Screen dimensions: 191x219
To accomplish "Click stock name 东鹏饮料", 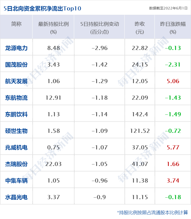I will click(x=16, y=114).
